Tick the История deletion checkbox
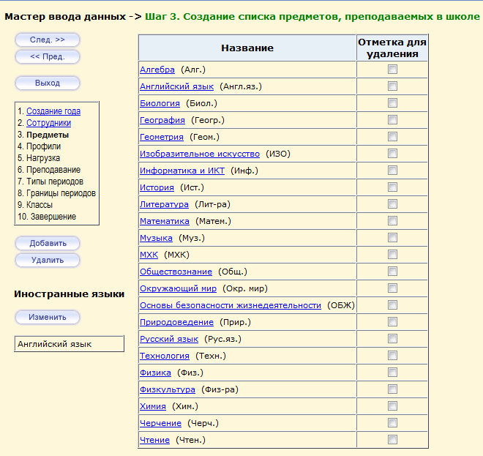The height and width of the screenshot is (456, 483). coord(392,187)
